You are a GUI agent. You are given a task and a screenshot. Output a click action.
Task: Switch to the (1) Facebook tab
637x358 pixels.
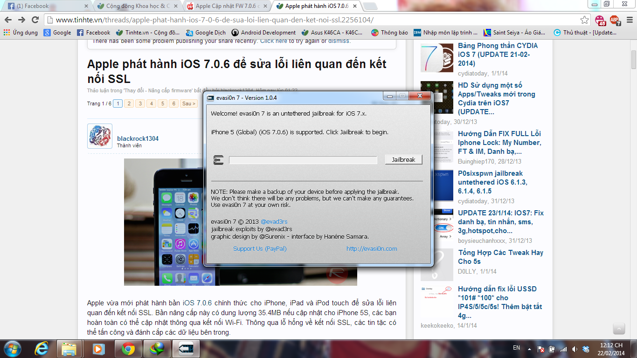pos(46,6)
